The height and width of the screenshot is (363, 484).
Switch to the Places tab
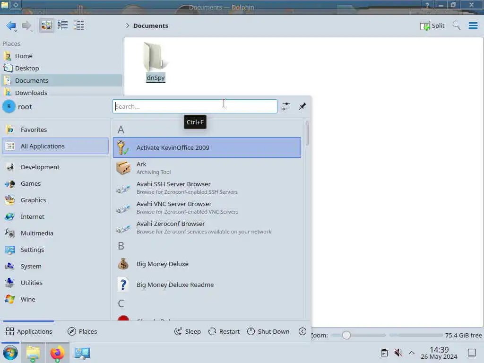point(82,331)
